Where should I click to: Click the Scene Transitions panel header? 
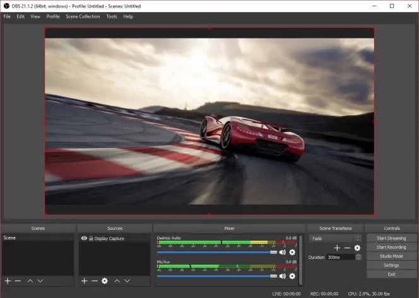[x=335, y=228]
